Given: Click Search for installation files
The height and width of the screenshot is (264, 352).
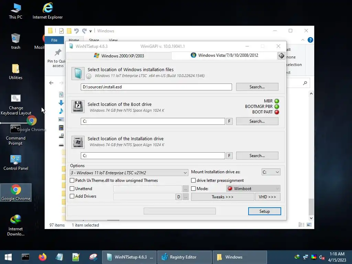Looking at the screenshot, I should pos(257,87).
